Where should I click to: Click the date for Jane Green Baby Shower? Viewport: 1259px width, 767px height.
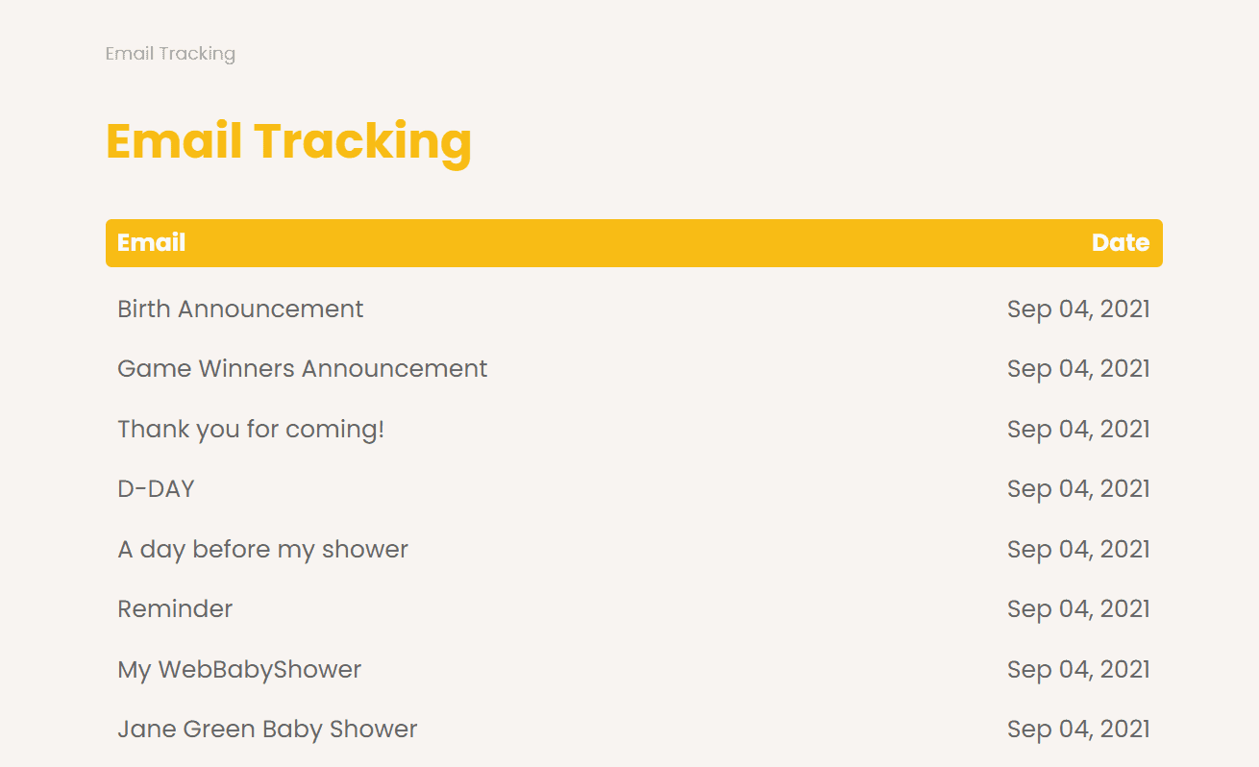point(1078,729)
